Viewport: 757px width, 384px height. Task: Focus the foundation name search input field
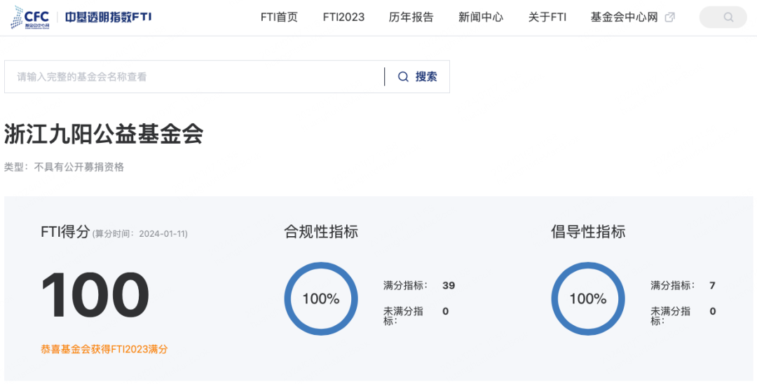tap(194, 76)
